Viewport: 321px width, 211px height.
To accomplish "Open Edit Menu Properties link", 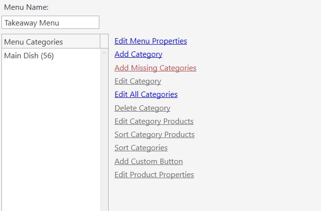I will click(151, 41).
